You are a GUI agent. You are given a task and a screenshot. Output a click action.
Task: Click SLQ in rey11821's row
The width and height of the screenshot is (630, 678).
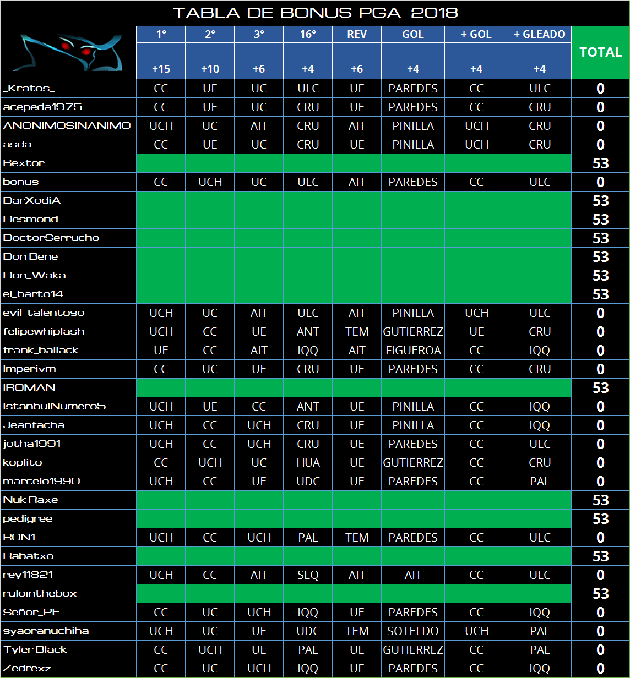(308, 575)
